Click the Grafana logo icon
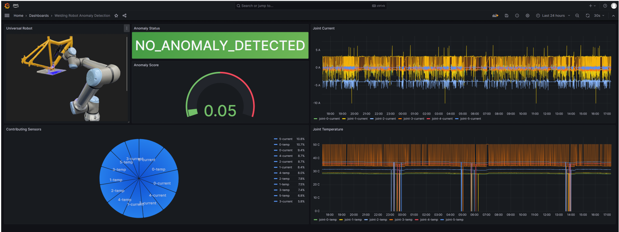 (x=7, y=6)
